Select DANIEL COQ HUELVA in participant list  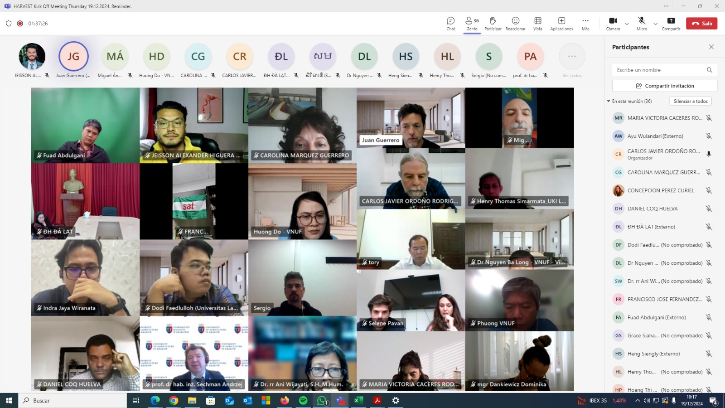point(662,209)
